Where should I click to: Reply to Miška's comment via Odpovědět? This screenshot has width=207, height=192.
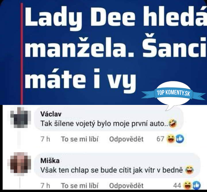(x=126, y=185)
